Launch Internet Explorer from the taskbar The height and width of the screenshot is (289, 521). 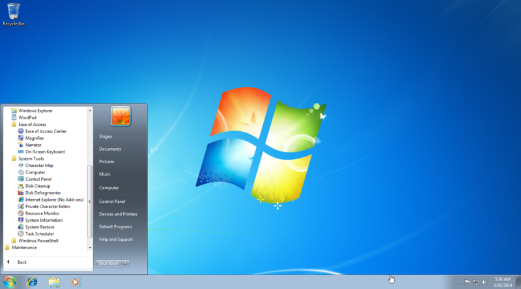[32, 282]
